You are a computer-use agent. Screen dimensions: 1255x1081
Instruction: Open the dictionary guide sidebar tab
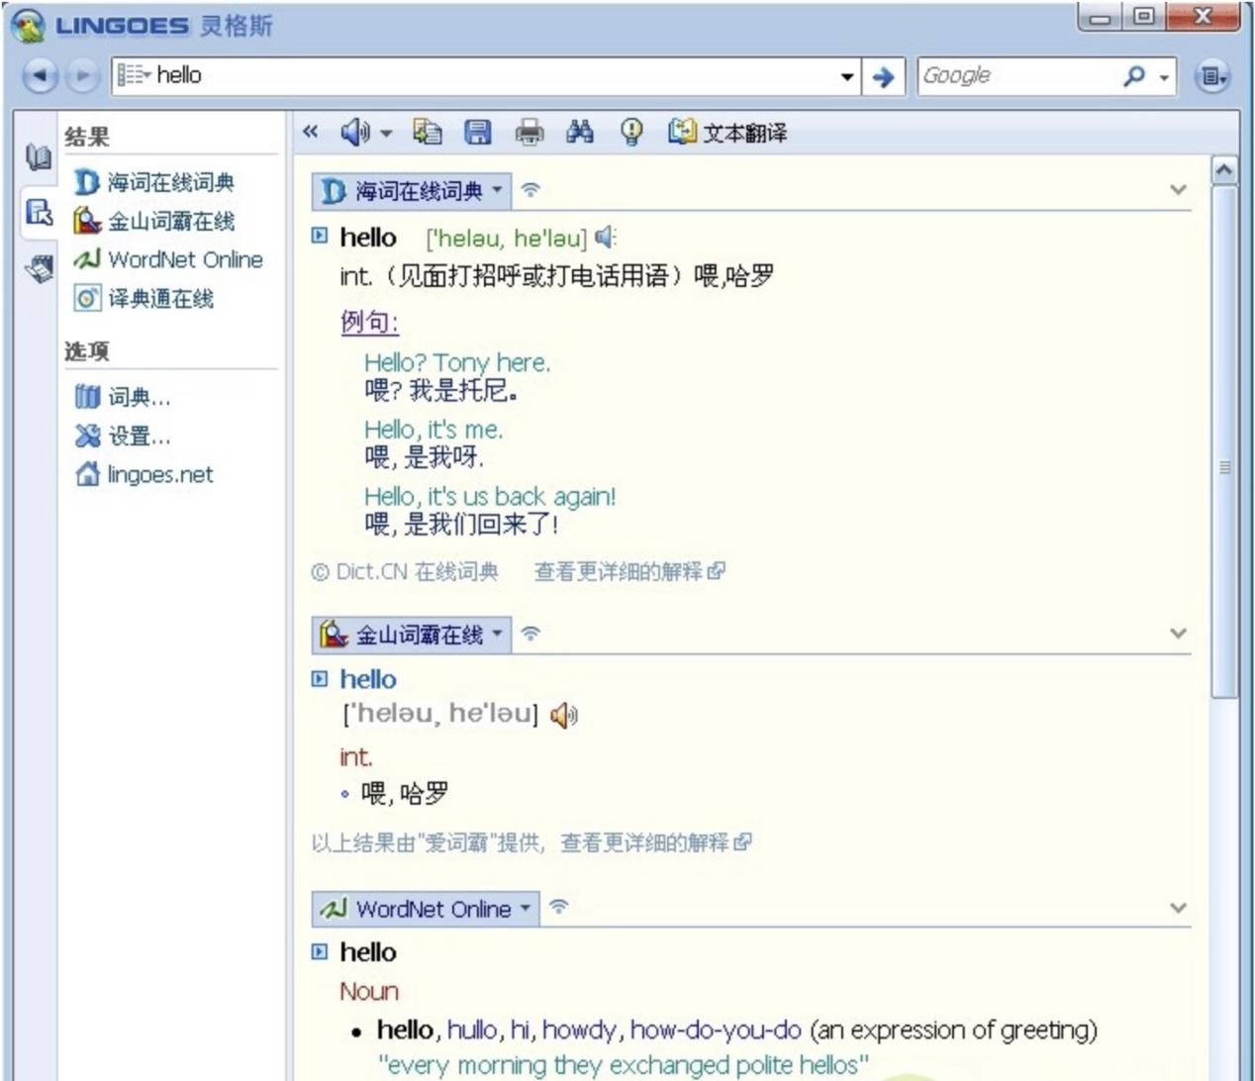tap(38, 156)
